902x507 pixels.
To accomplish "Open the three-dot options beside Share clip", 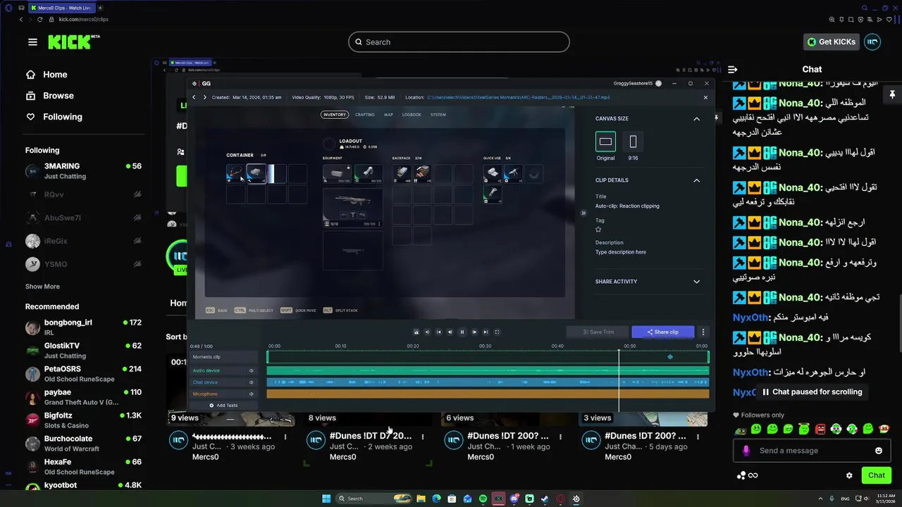I will click(703, 332).
